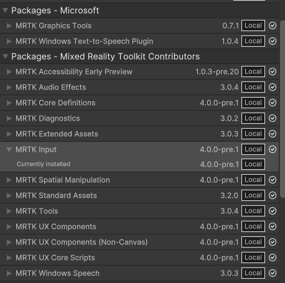
Task: Collapse Packages - Mixed Reality Toolkit Contributors group
Action: pyautogui.click(x=5, y=56)
